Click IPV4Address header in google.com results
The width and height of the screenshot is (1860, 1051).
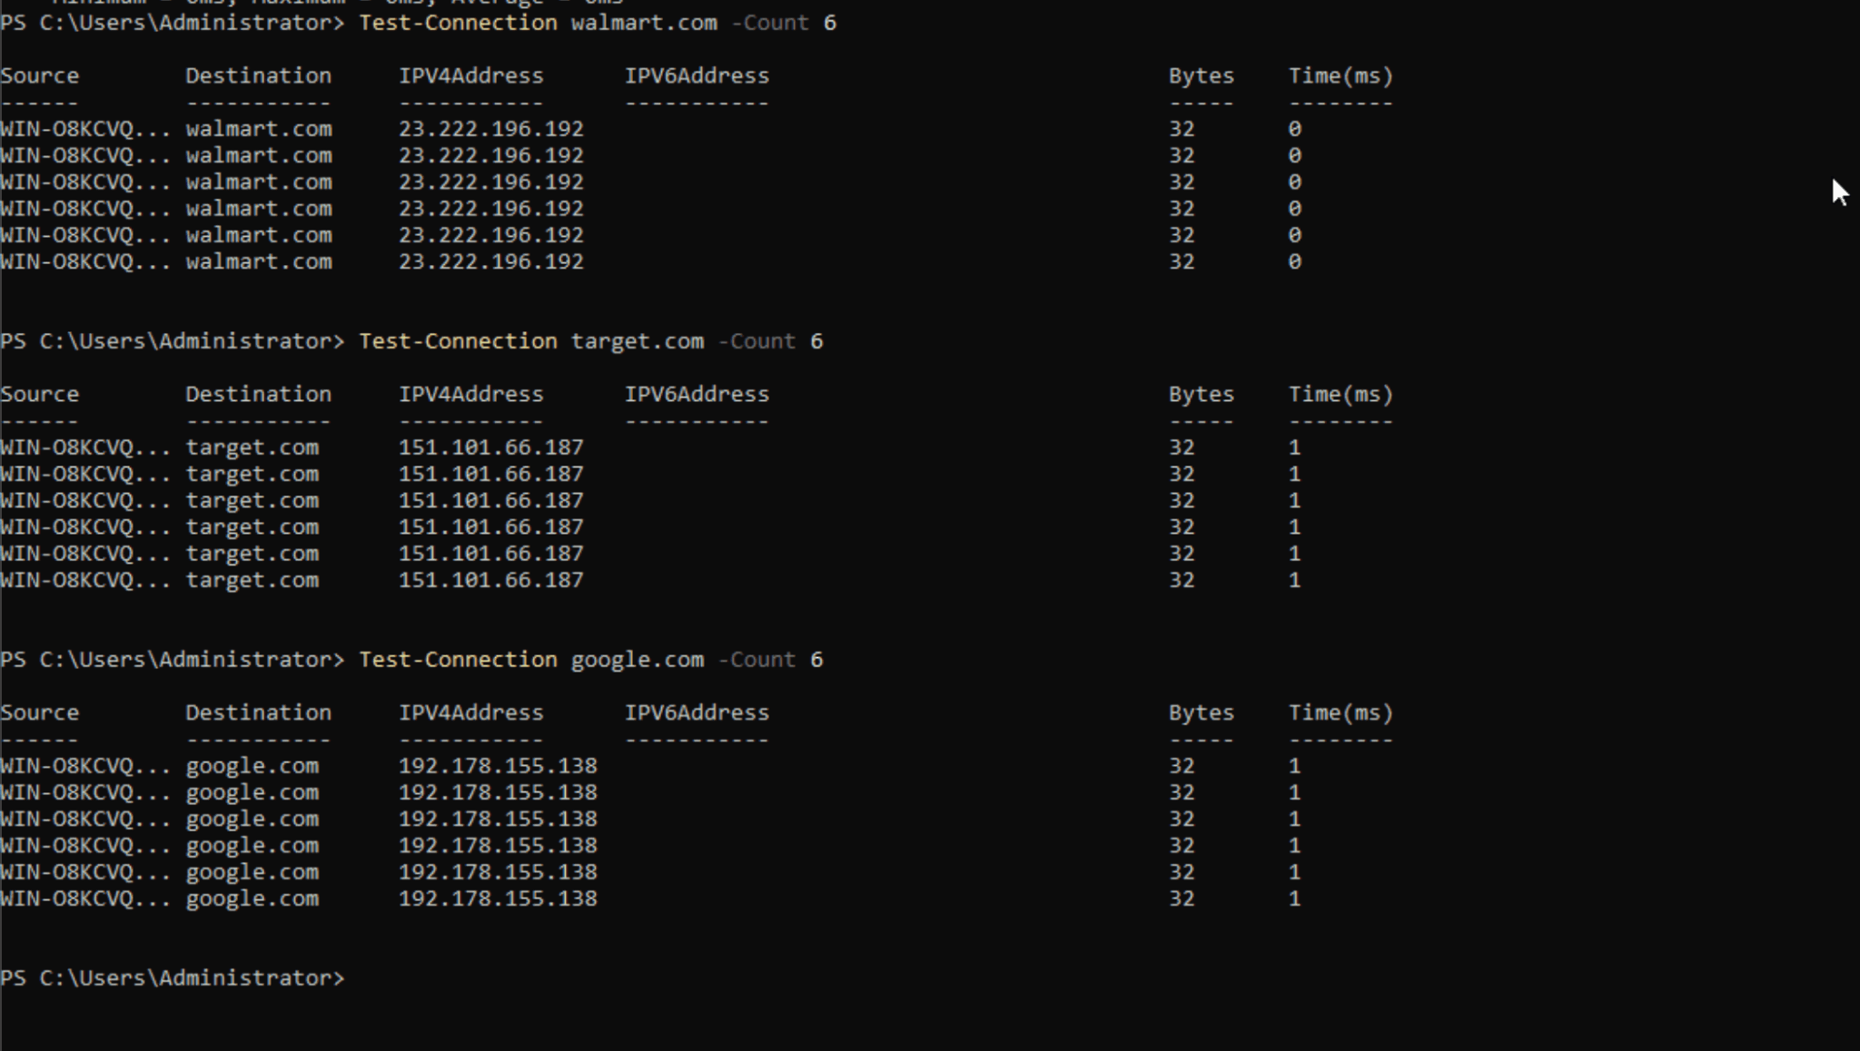pyautogui.click(x=471, y=713)
